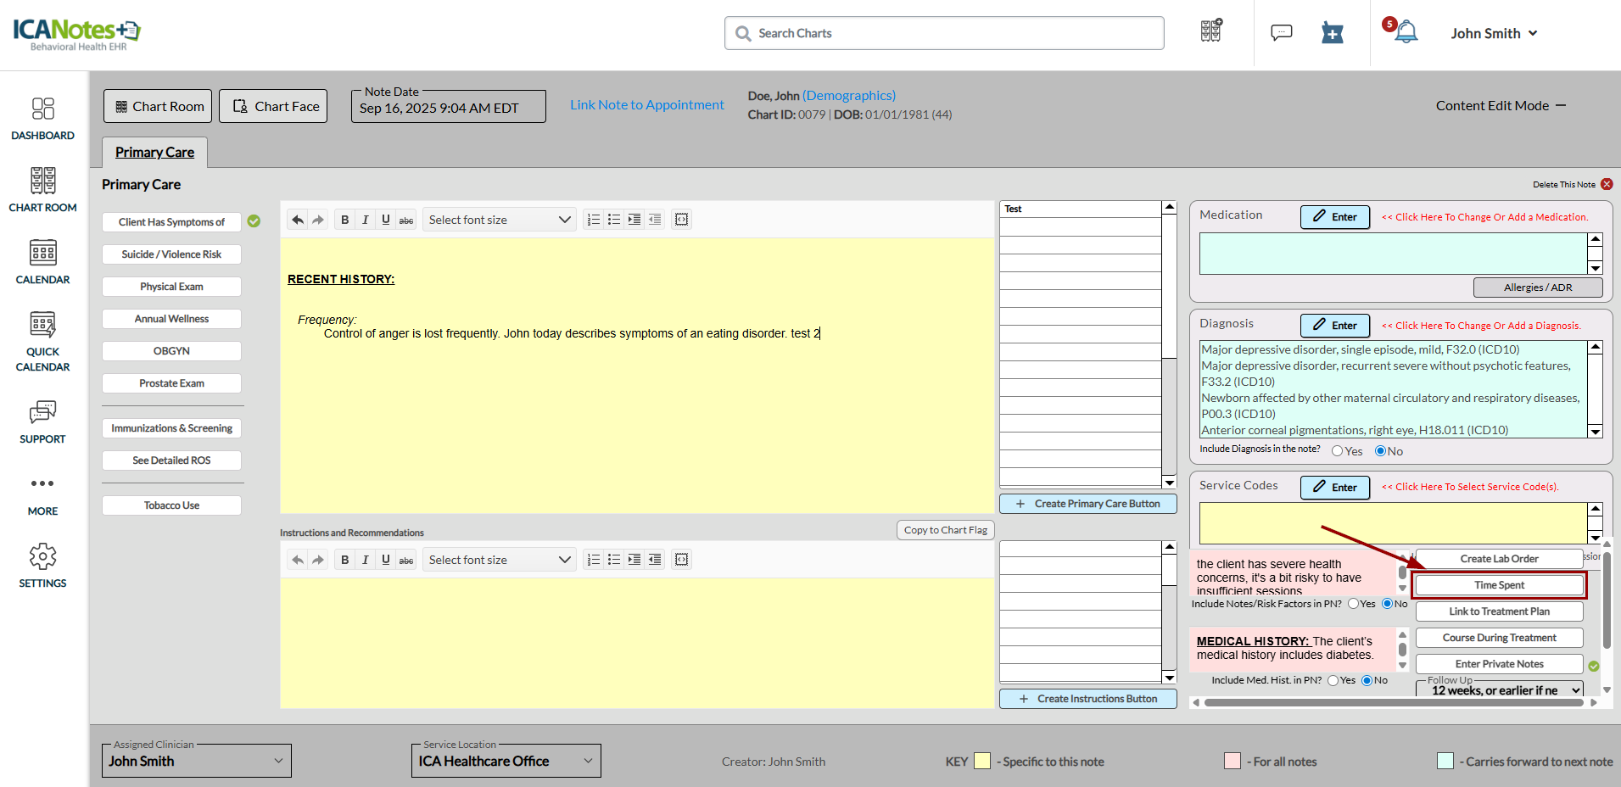Insert numbered list in Instructions editor
This screenshot has height=787, width=1621.
tap(593, 560)
